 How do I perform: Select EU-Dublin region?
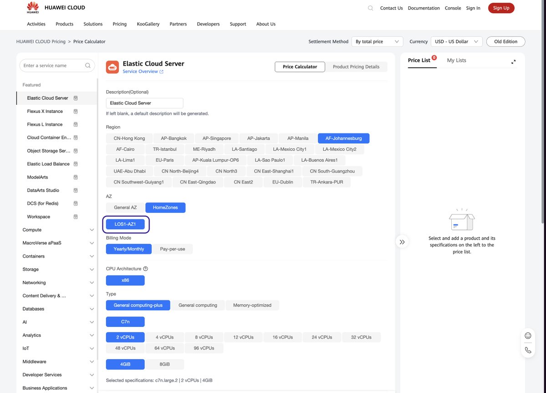point(283,182)
